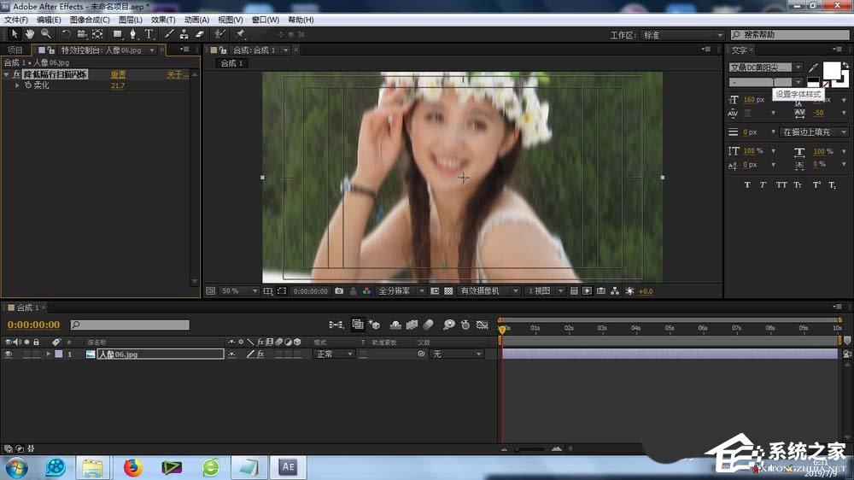Click the timeline layer search field
Viewport: 854px width, 480px height.
pos(130,325)
